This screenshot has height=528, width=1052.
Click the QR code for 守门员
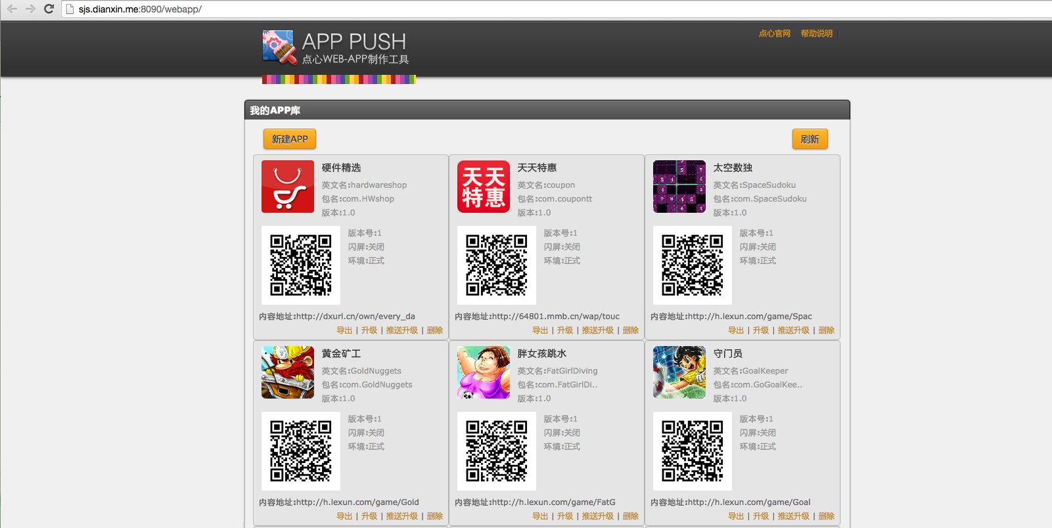click(x=693, y=451)
